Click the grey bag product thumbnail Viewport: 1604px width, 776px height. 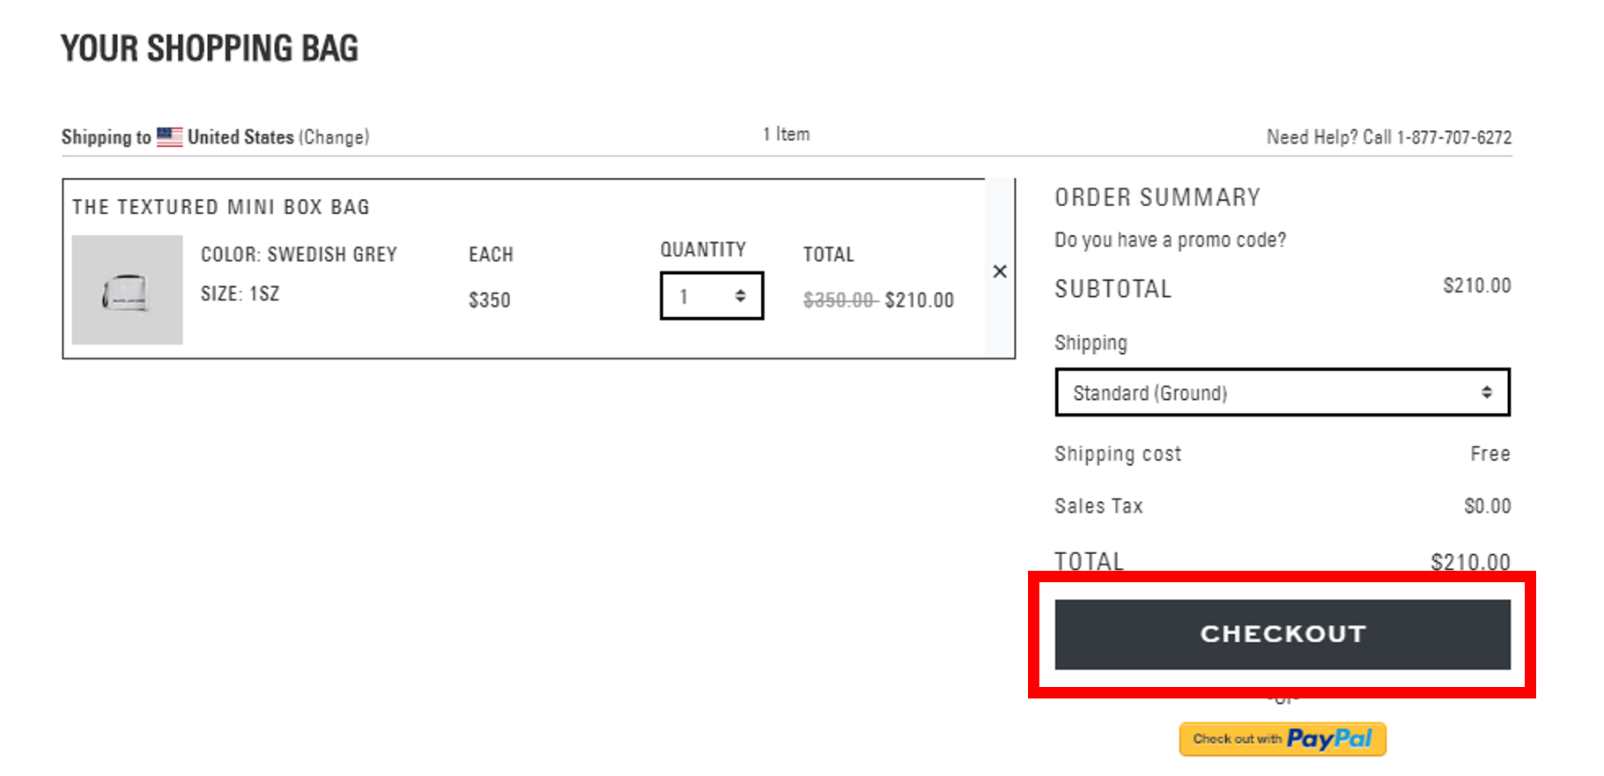point(127,290)
